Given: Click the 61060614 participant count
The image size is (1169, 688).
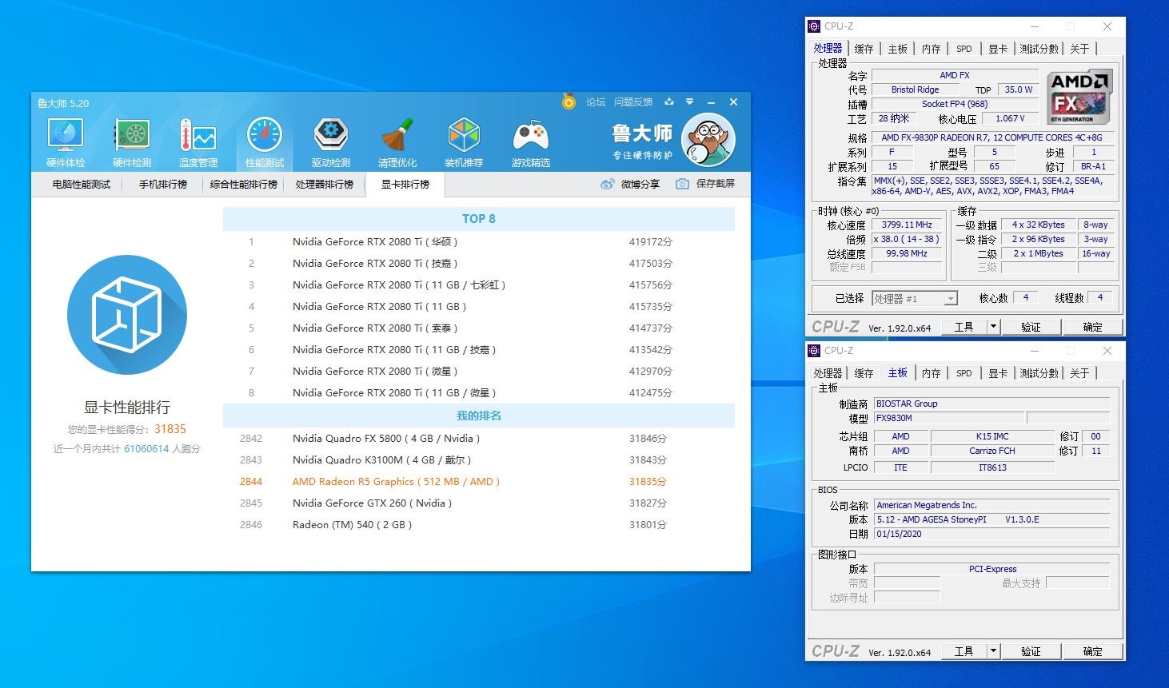Looking at the screenshot, I should [x=146, y=449].
